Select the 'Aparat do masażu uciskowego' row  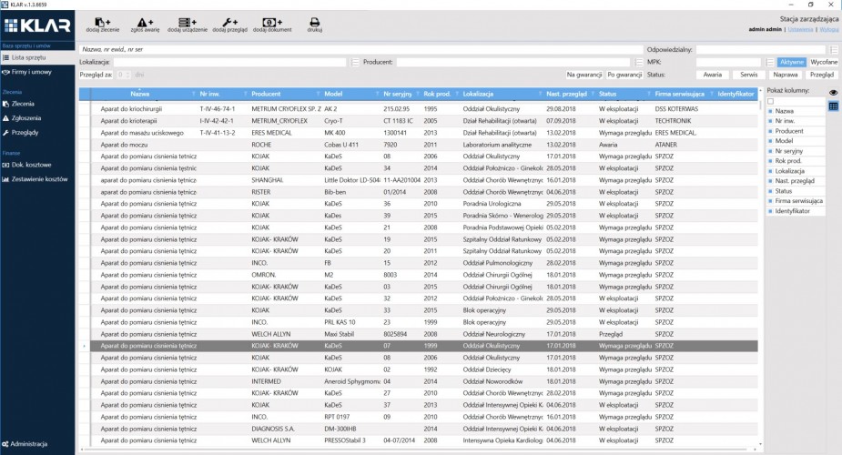click(419, 133)
